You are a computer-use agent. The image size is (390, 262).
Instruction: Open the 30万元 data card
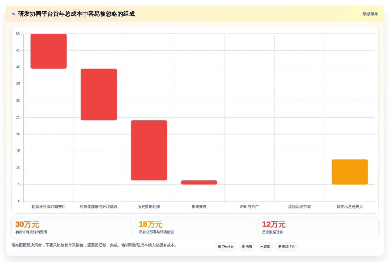click(72, 227)
